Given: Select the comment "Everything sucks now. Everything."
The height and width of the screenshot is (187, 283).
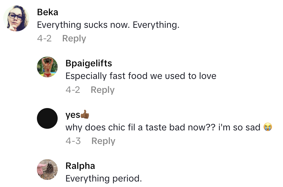Looking at the screenshot, I should coord(108,25).
